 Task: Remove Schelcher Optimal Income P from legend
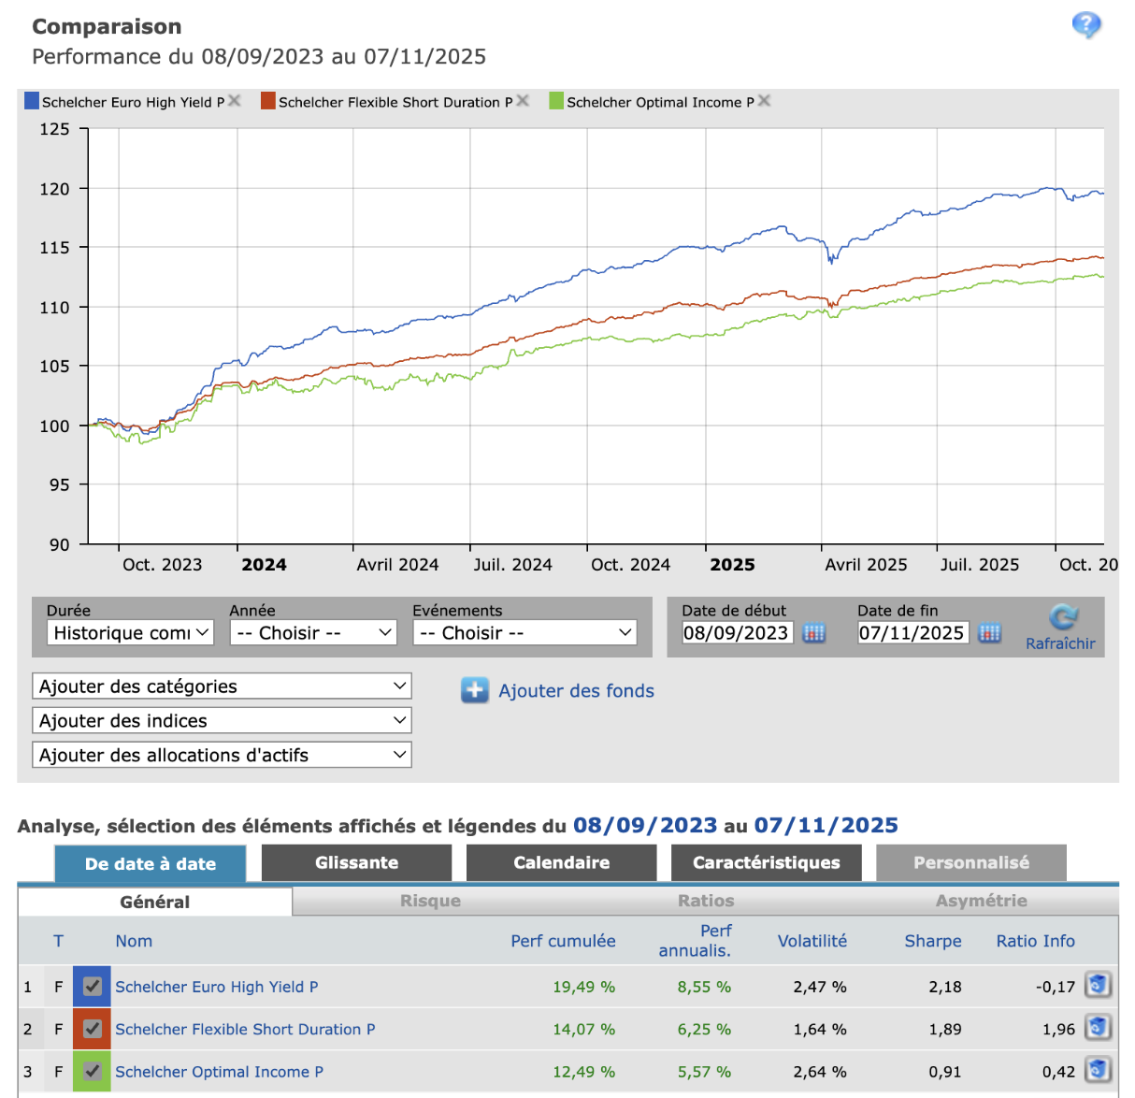point(764,101)
